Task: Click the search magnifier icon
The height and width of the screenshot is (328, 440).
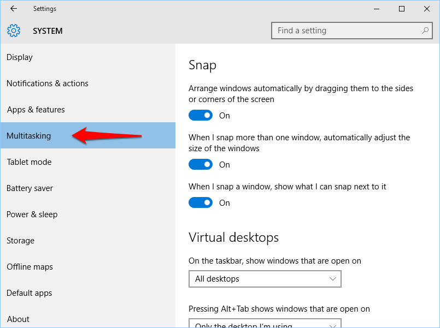Action: pyautogui.click(x=425, y=31)
